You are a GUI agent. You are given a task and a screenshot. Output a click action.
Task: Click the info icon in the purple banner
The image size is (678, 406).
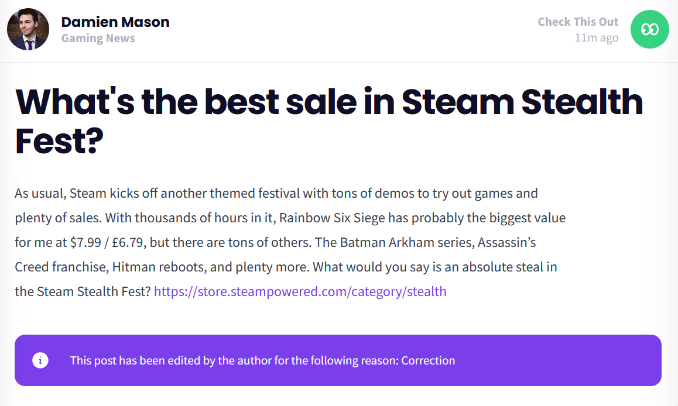click(40, 360)
